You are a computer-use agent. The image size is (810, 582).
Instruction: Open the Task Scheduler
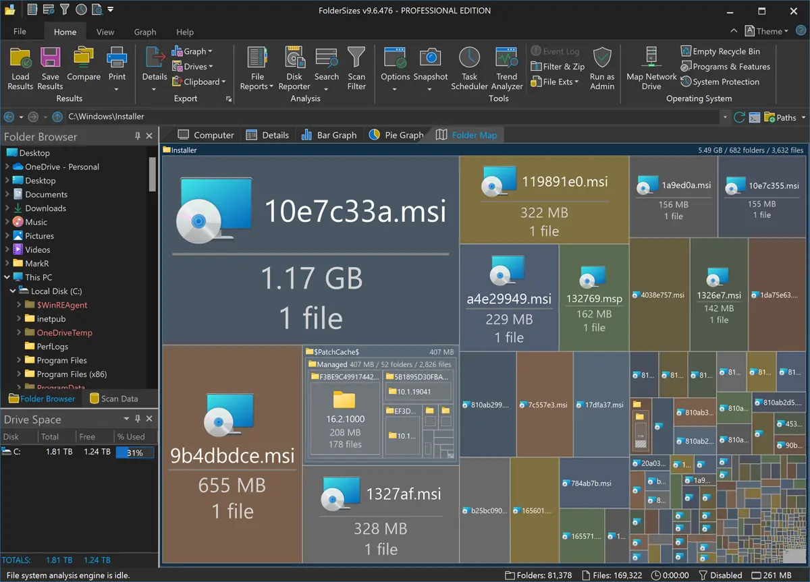click(469, 68)
